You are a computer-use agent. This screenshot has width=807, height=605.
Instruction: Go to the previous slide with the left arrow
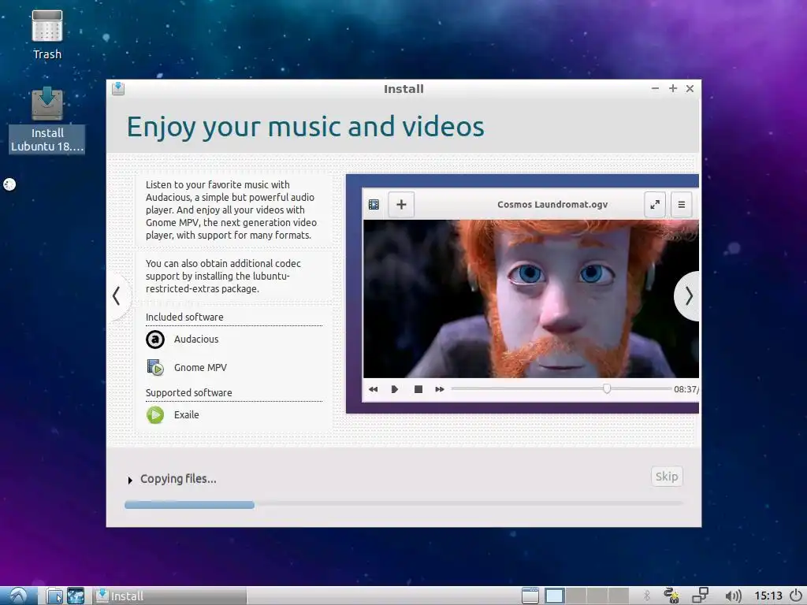pos(117,296)
